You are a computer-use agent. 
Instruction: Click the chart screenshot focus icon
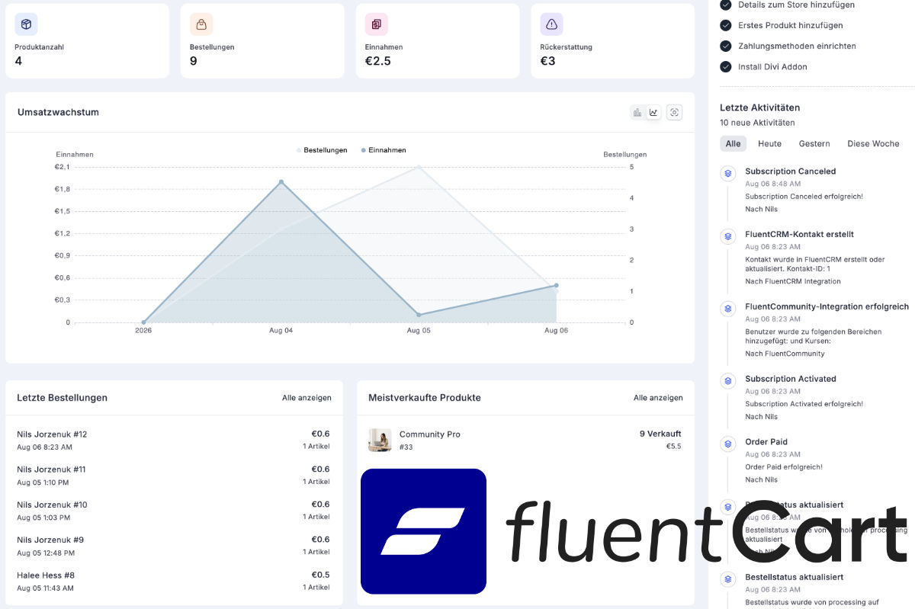pos(674,113)
